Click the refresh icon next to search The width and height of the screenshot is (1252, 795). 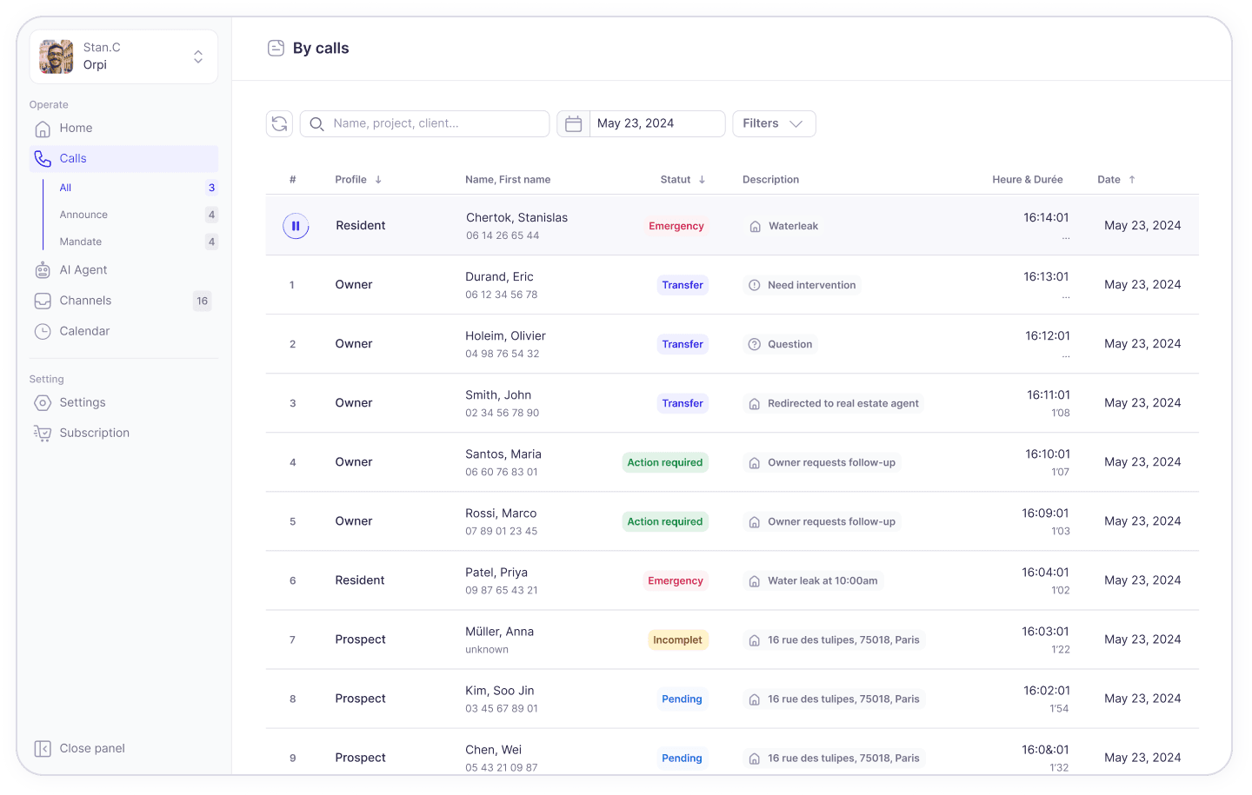pyautogui.click(x=279, y=123)
